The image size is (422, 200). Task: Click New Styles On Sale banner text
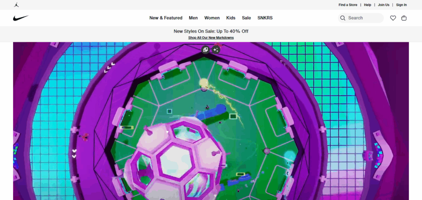click(211, 31)
